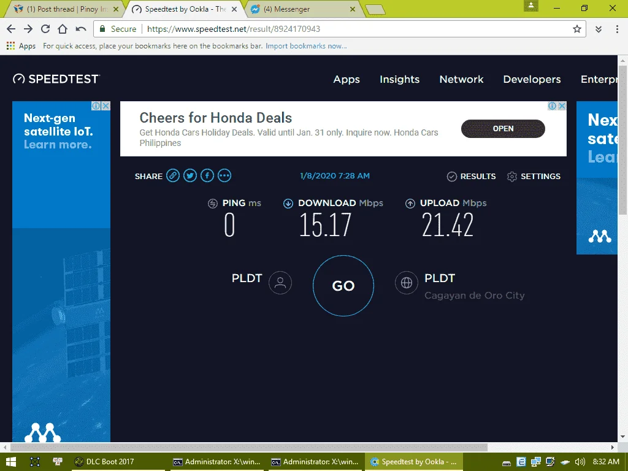Click the PLDT server name
The image size is (628, 471).
point(440,278)
